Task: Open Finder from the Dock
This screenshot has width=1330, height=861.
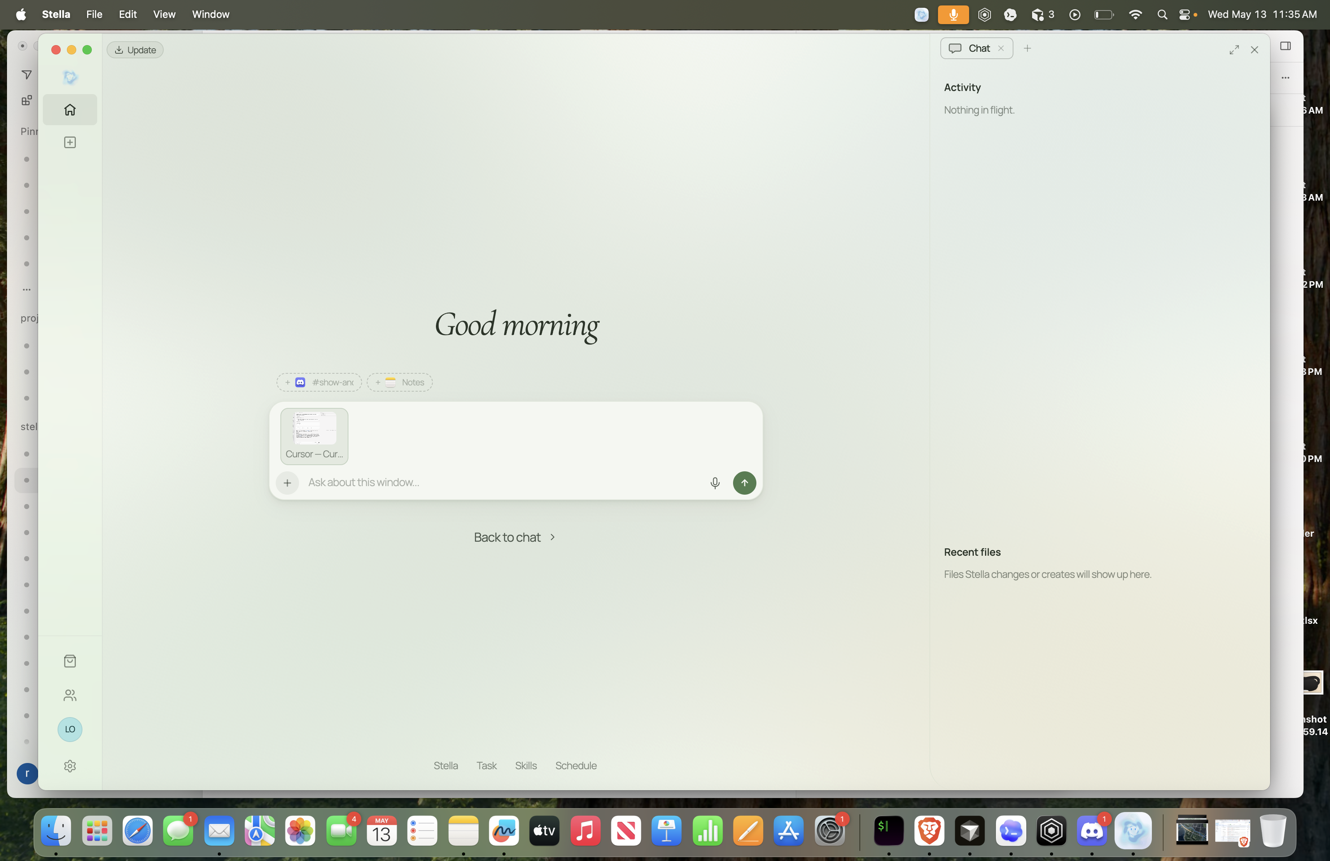Action: (x=56, y=831)
